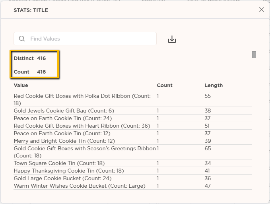The height and width of the screenshot is (204, 270).
Task: Click the vertical scrollbar thumb
Action: tap(254, 54)
